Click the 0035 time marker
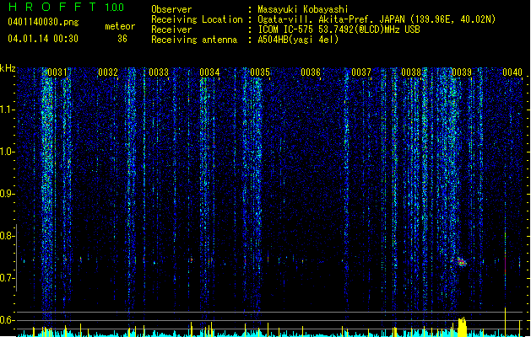Viewport: 531px width, 337px height. coord(260,72)
